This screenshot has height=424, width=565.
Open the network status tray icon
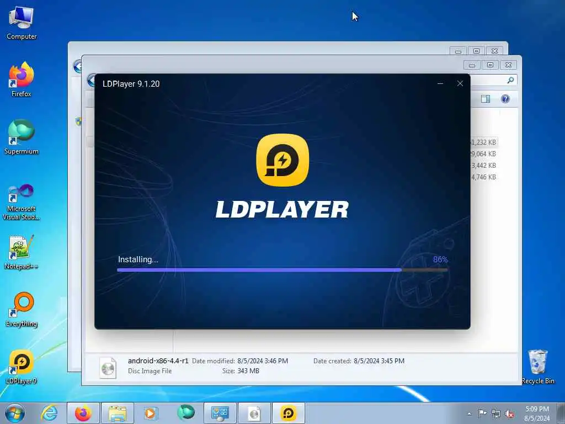tap(496, 414)
